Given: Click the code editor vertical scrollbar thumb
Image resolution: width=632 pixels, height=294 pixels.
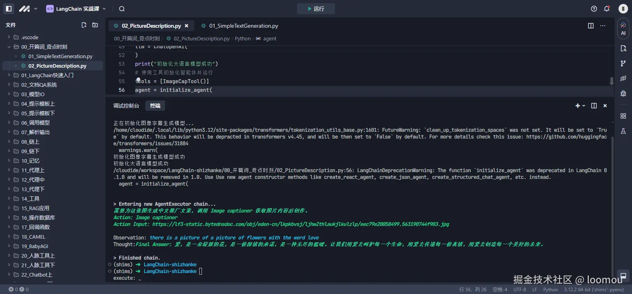Looking at the screenshot, I should tap(611, 81).
